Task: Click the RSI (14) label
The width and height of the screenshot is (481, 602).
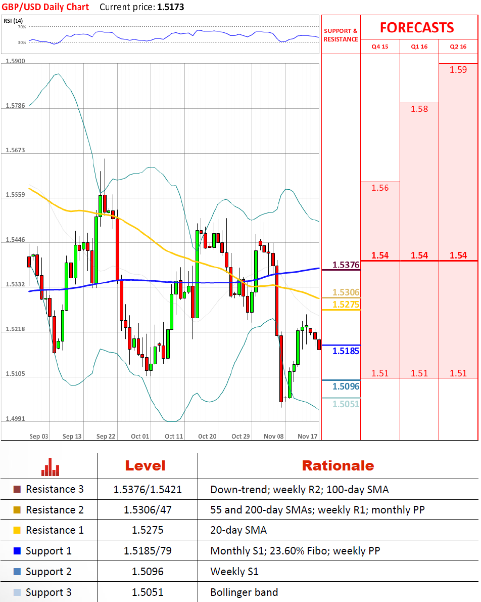Action: click(13, 21)
